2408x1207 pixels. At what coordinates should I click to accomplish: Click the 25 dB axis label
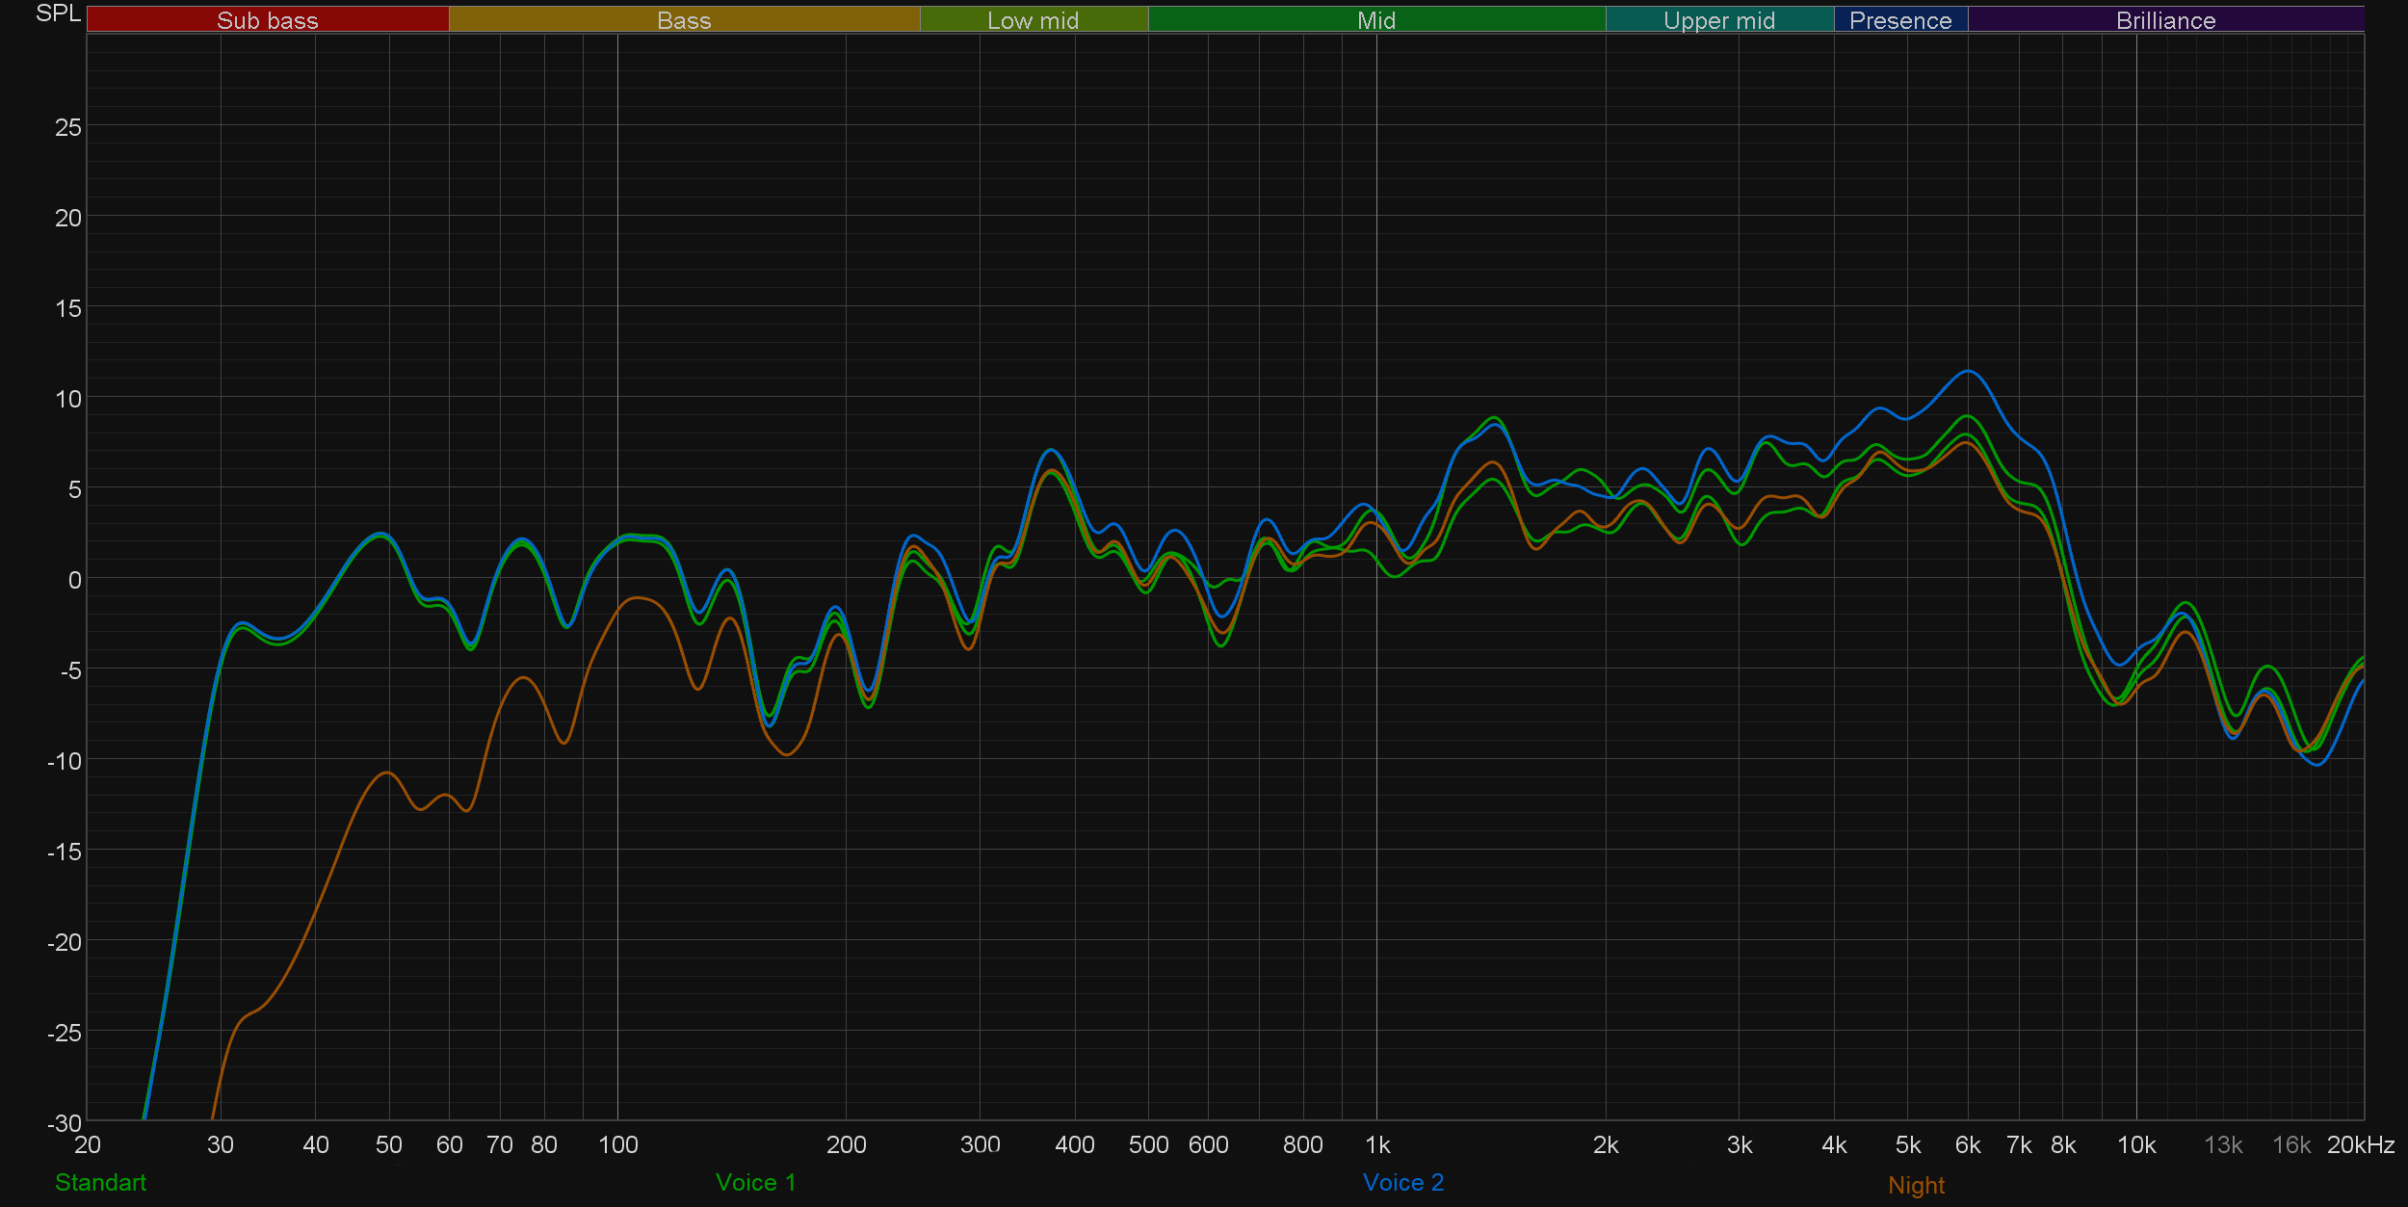tap(67, 127)
